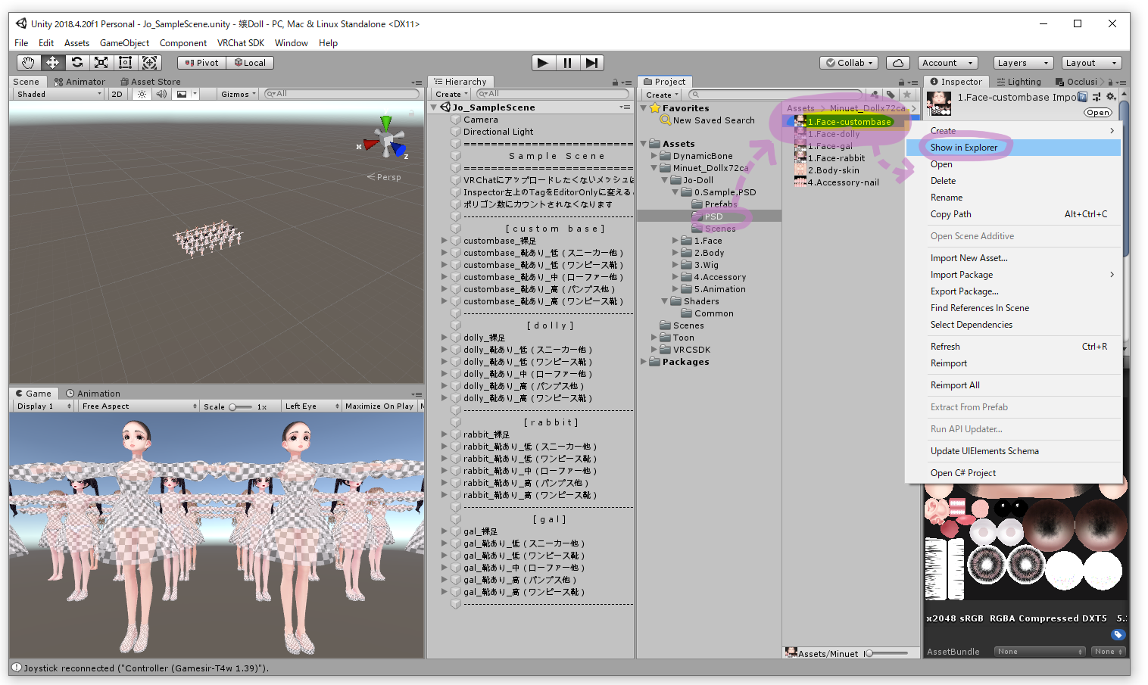
Task: Open Shaded draw mode dropdown
Action: [x=59, y=94]
